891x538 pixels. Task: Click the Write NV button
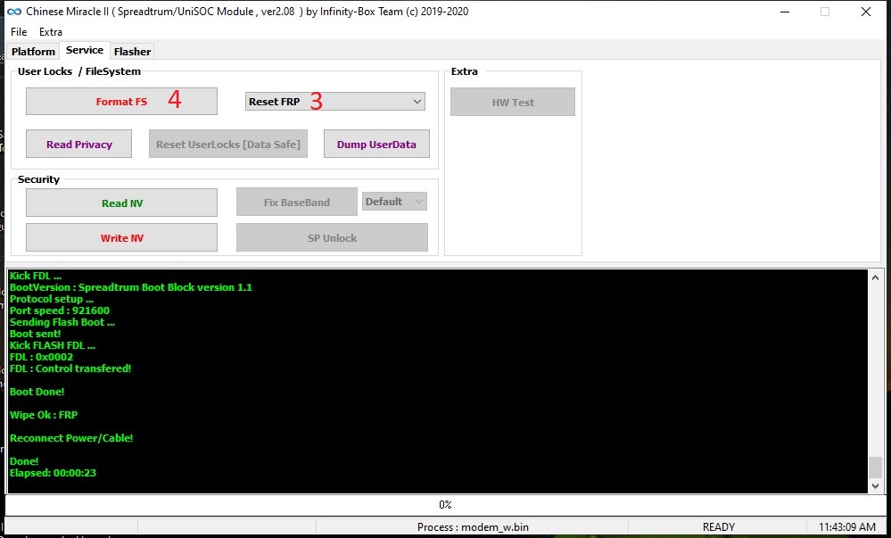point(121,237)
